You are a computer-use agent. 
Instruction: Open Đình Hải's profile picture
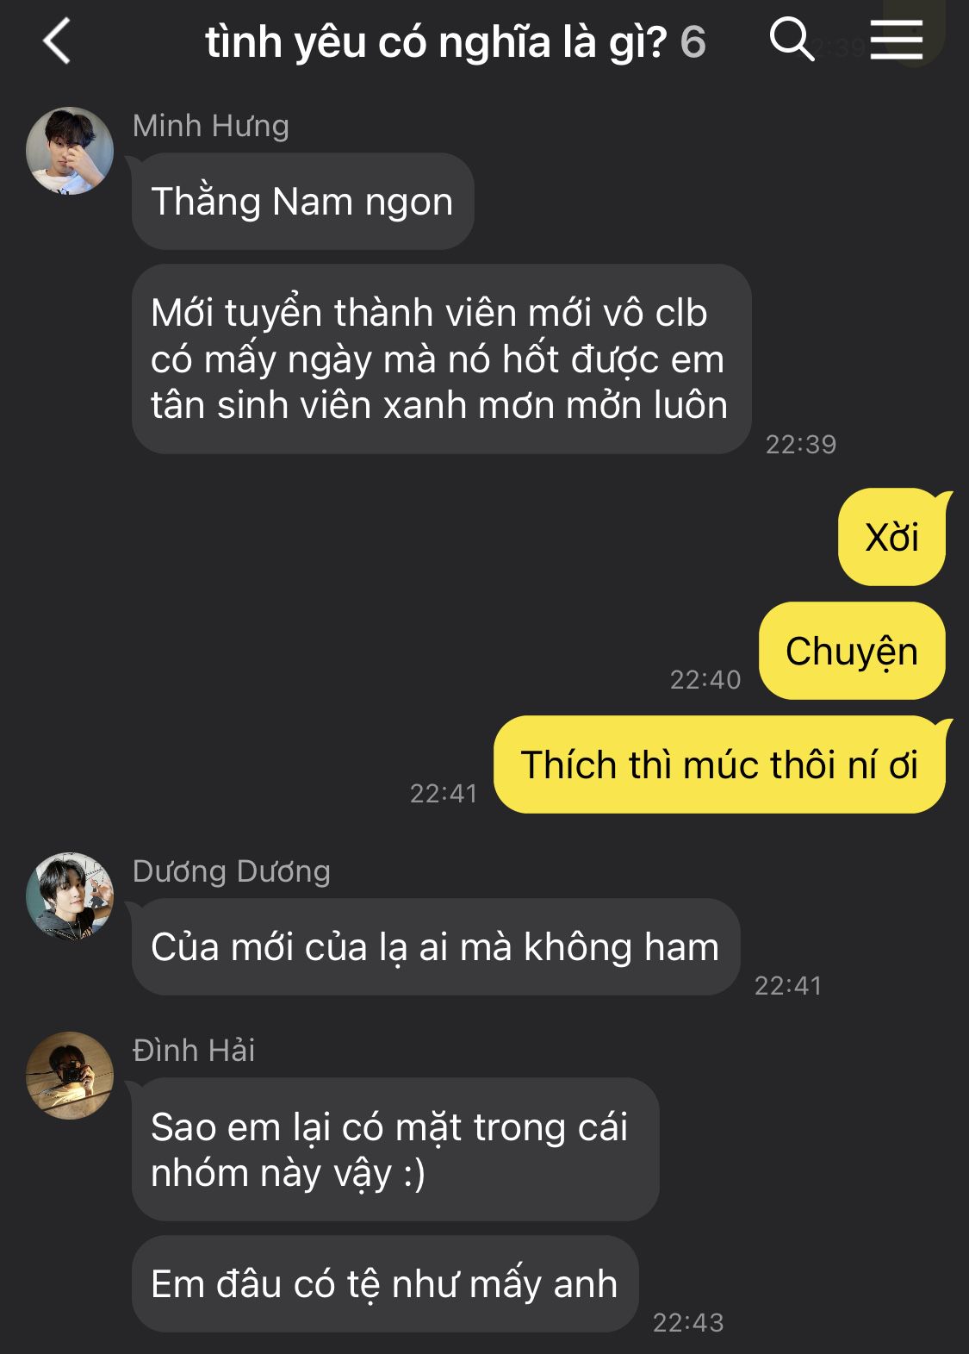[x=70, y=1076]
